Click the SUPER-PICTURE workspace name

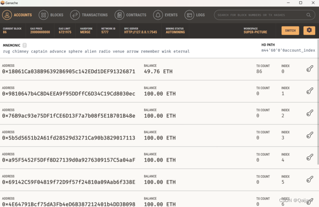tap(255, 32)
